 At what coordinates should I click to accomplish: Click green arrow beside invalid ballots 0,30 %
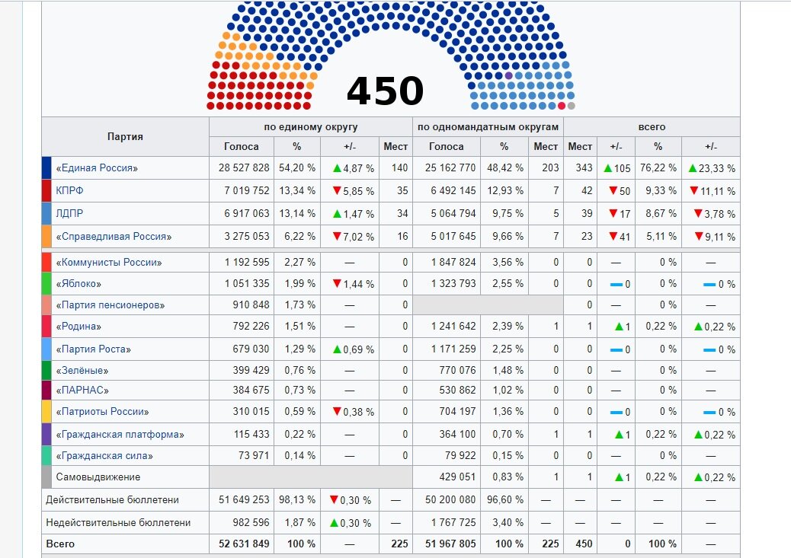[334, 523]
